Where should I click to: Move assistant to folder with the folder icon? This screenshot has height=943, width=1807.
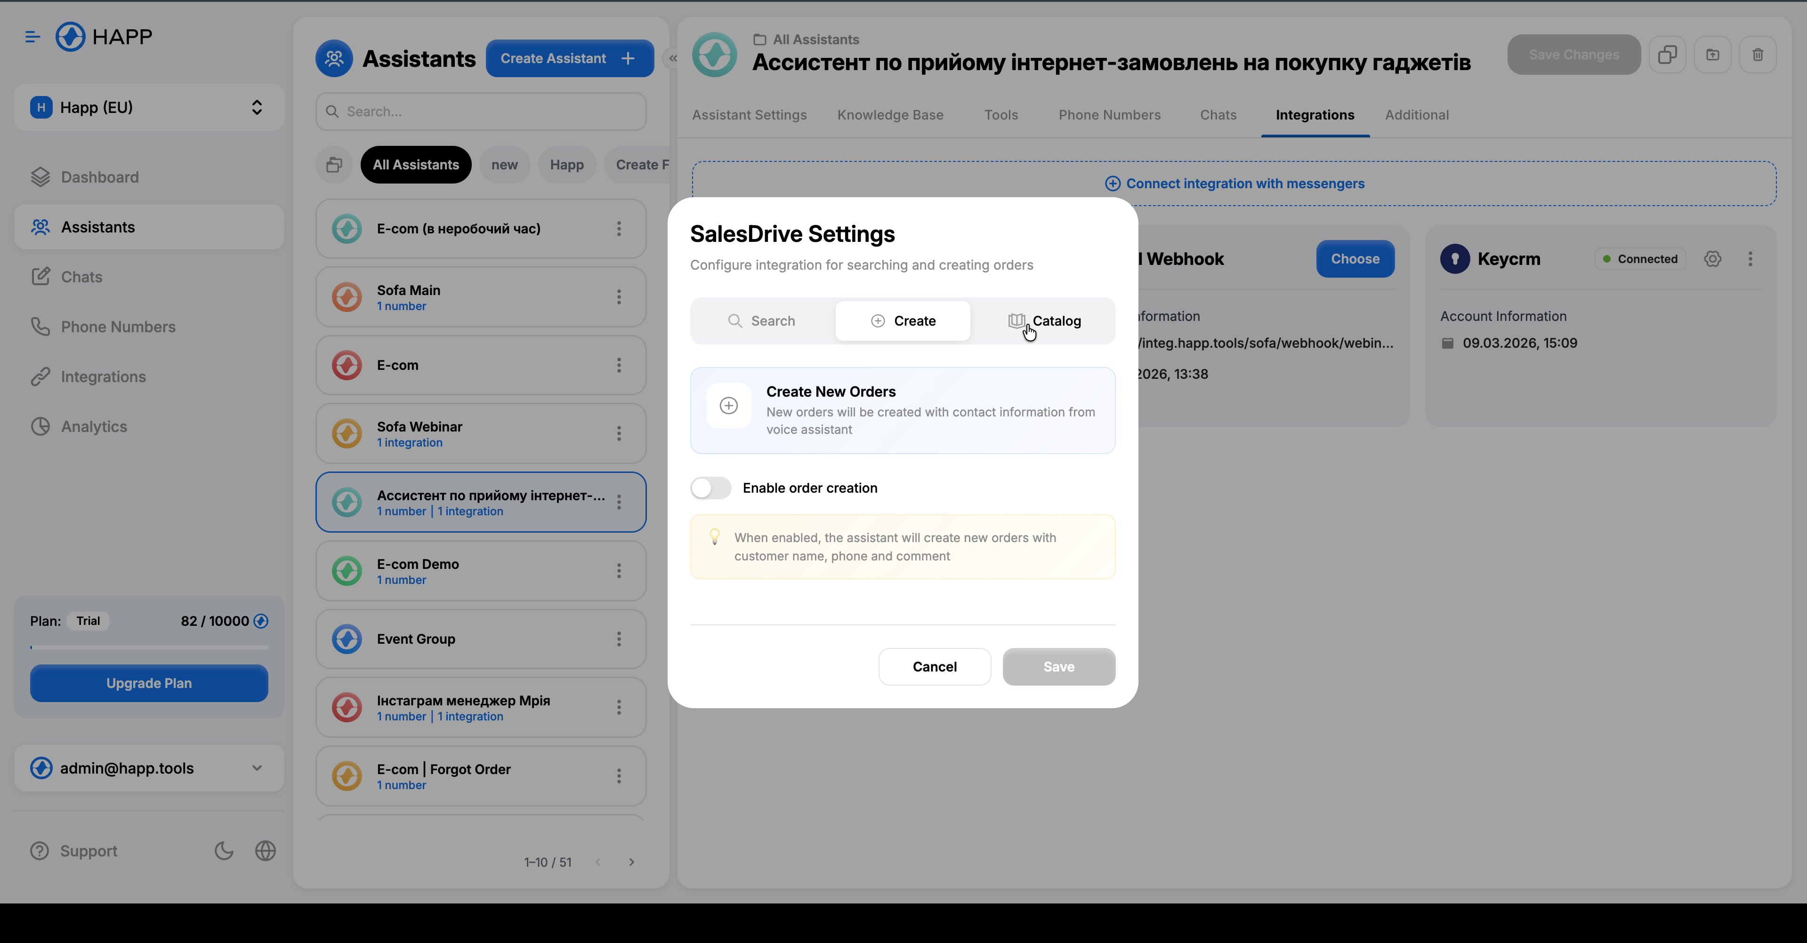pyautogui.click(x=1713, y=55)
